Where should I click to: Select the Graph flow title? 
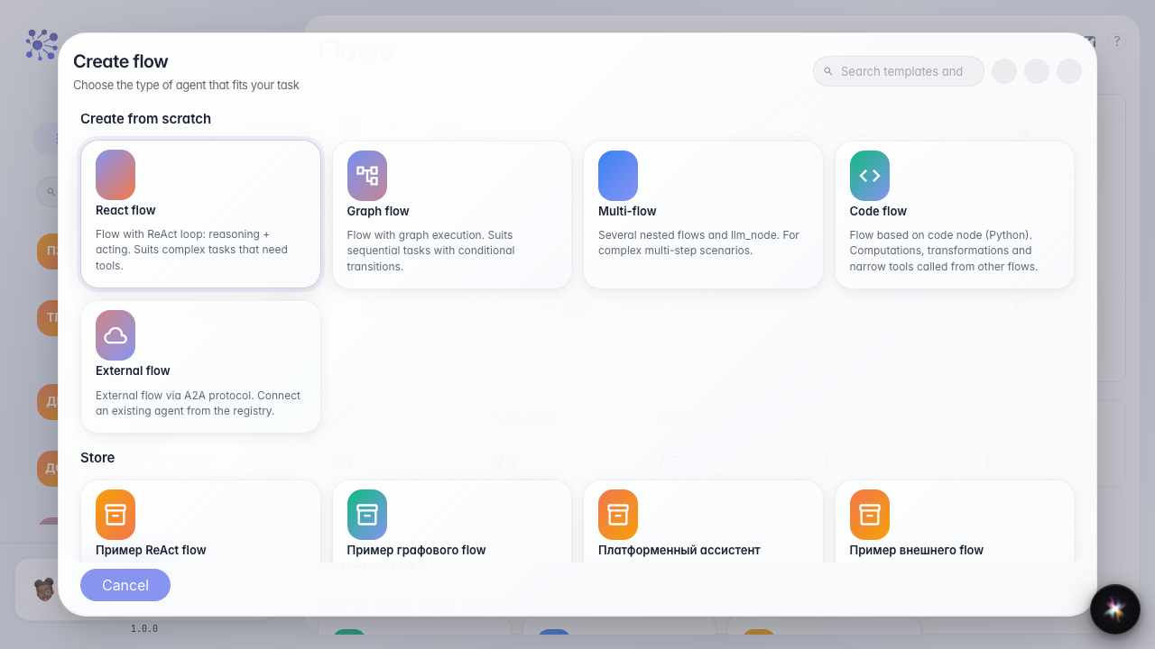coord(378,211)
